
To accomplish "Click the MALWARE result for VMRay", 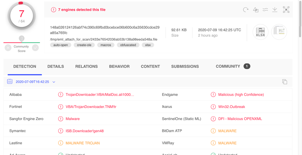I will tap(227, 143).
